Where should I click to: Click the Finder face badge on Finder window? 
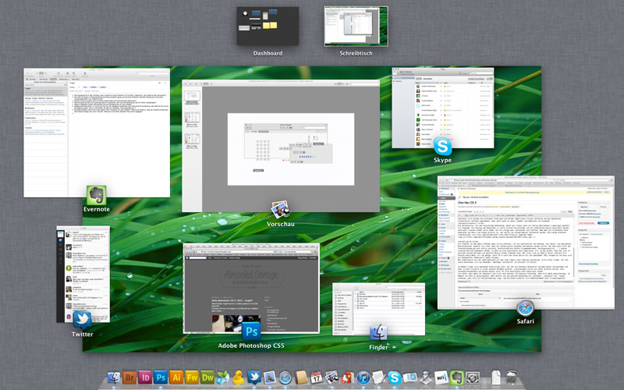click(x=378, y=333)
